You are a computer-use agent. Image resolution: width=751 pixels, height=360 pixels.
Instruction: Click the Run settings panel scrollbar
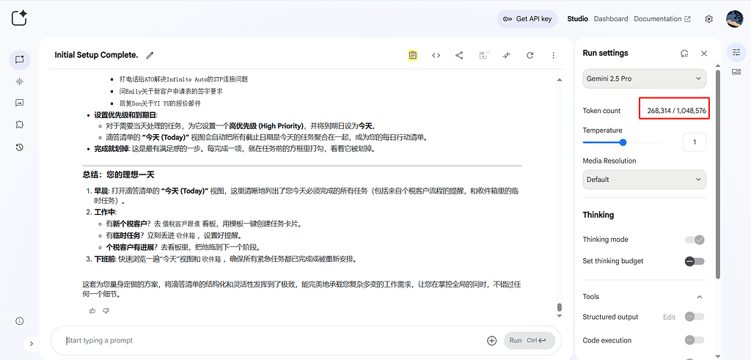pos(717,175)
